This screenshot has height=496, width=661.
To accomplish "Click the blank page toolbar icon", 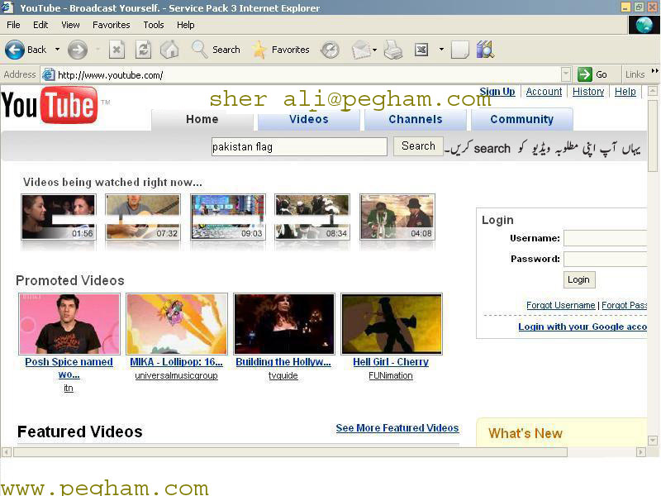I will pos(460,50).
